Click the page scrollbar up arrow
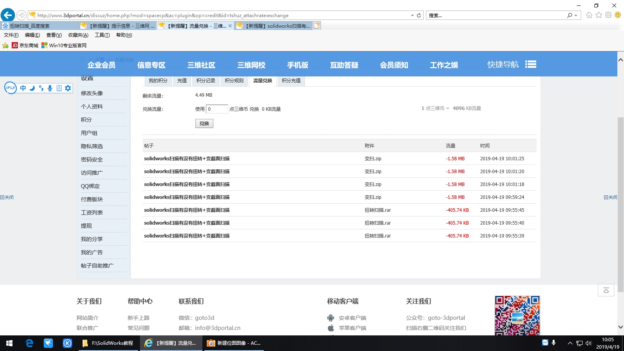 point(620,60)
